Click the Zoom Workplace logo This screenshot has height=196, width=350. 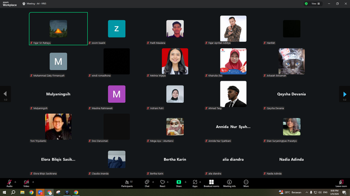point(9,4)
